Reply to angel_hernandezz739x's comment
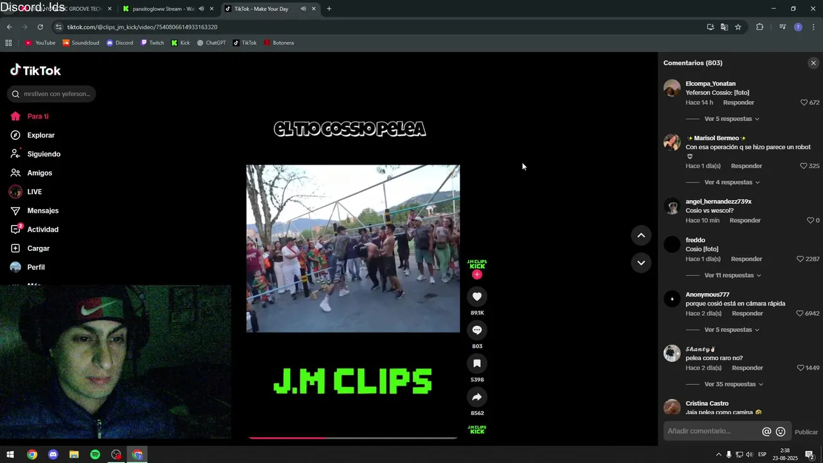This screenshot has height=463, width=823. click(x=745, y=221)
